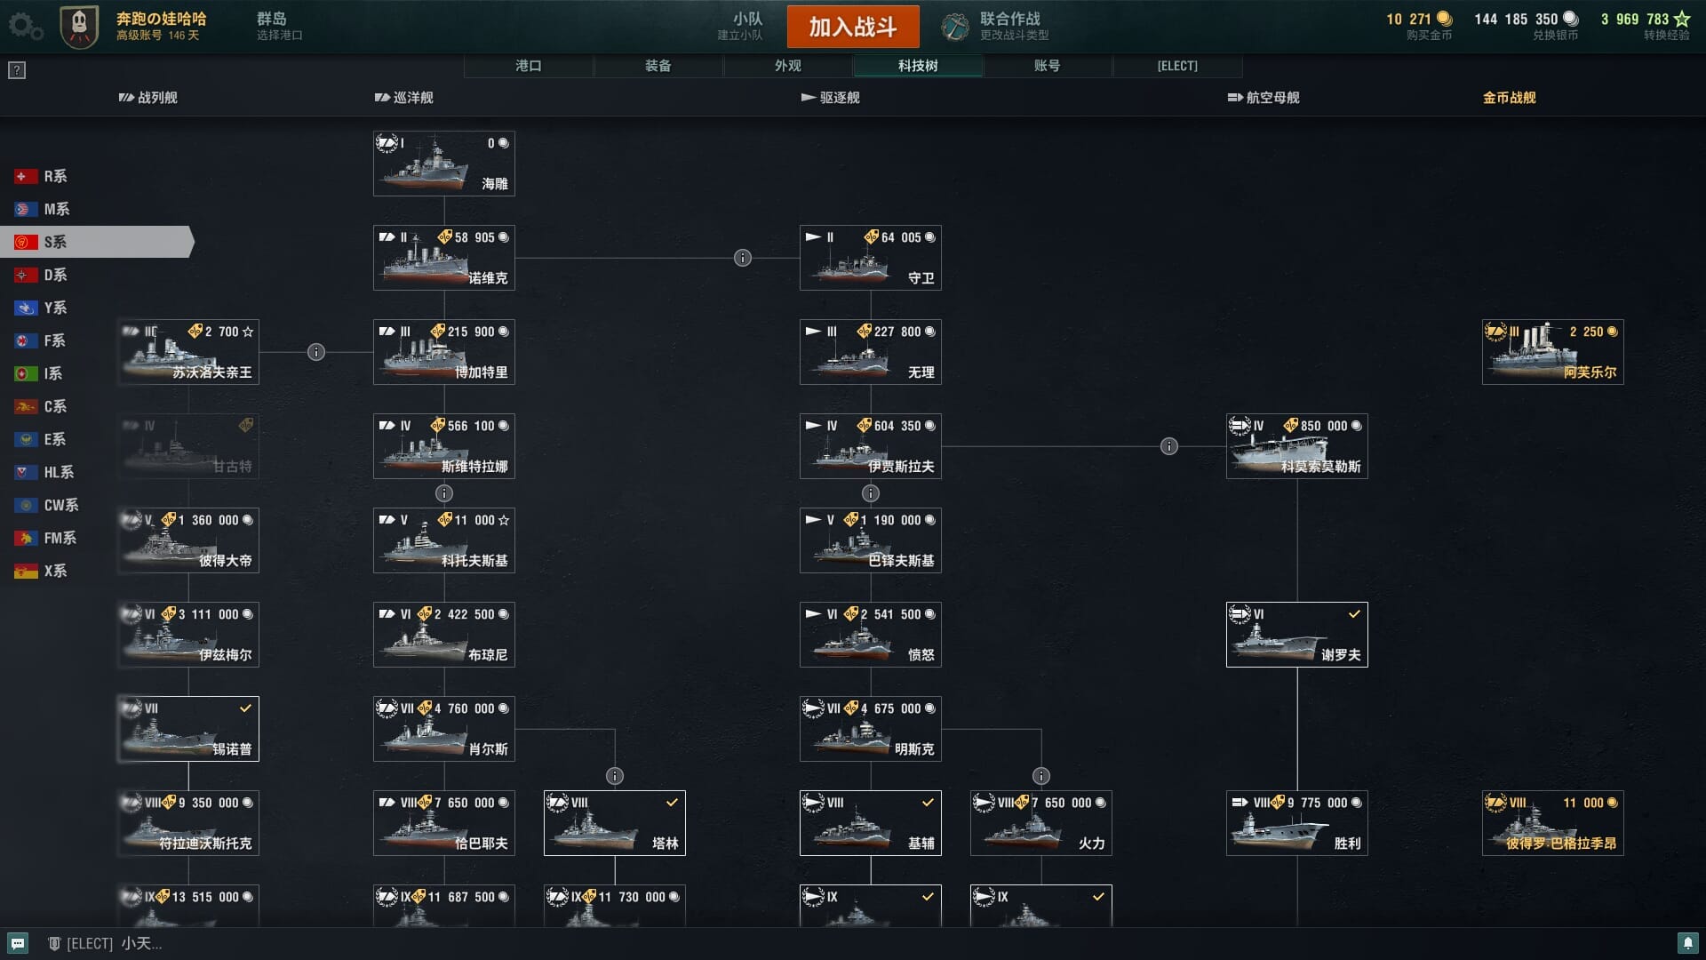Click the gold coin purchase icon at top
Viewport: 1706px width, 960px height.
click(1445, 19)
